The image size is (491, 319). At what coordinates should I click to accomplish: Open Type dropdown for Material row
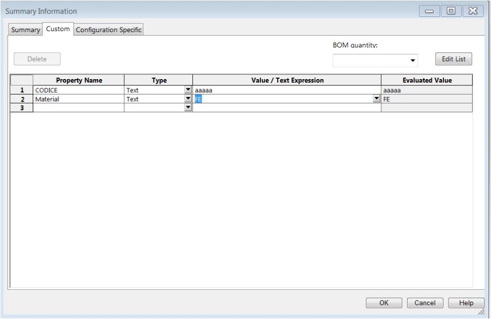(188, 99)
